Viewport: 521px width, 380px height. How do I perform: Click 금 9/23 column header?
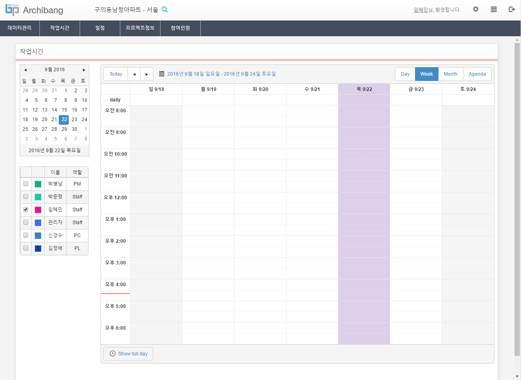[x=416, y=89]
